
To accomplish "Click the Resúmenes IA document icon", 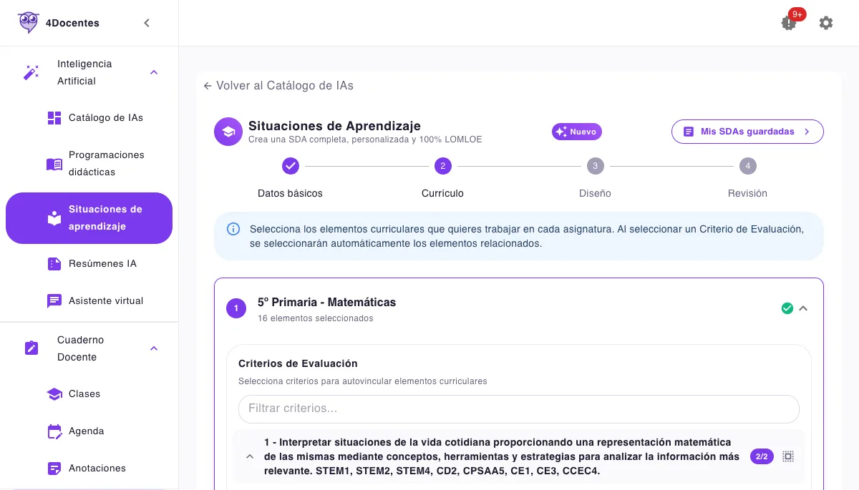I will click(x=54, y=264).
